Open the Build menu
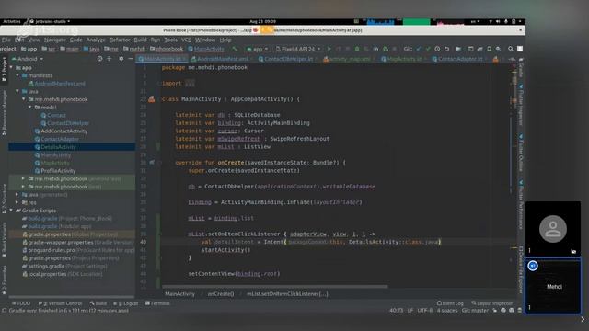 (x=141, y=40)
